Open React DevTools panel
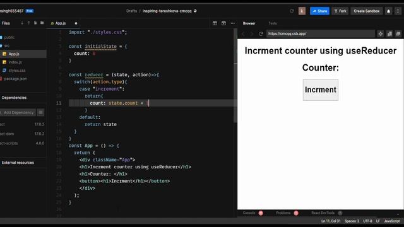This screenshot has width=404, height=227. click(x=323, y=213)
